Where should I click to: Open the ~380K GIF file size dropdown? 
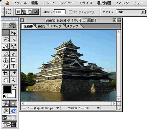98,108
